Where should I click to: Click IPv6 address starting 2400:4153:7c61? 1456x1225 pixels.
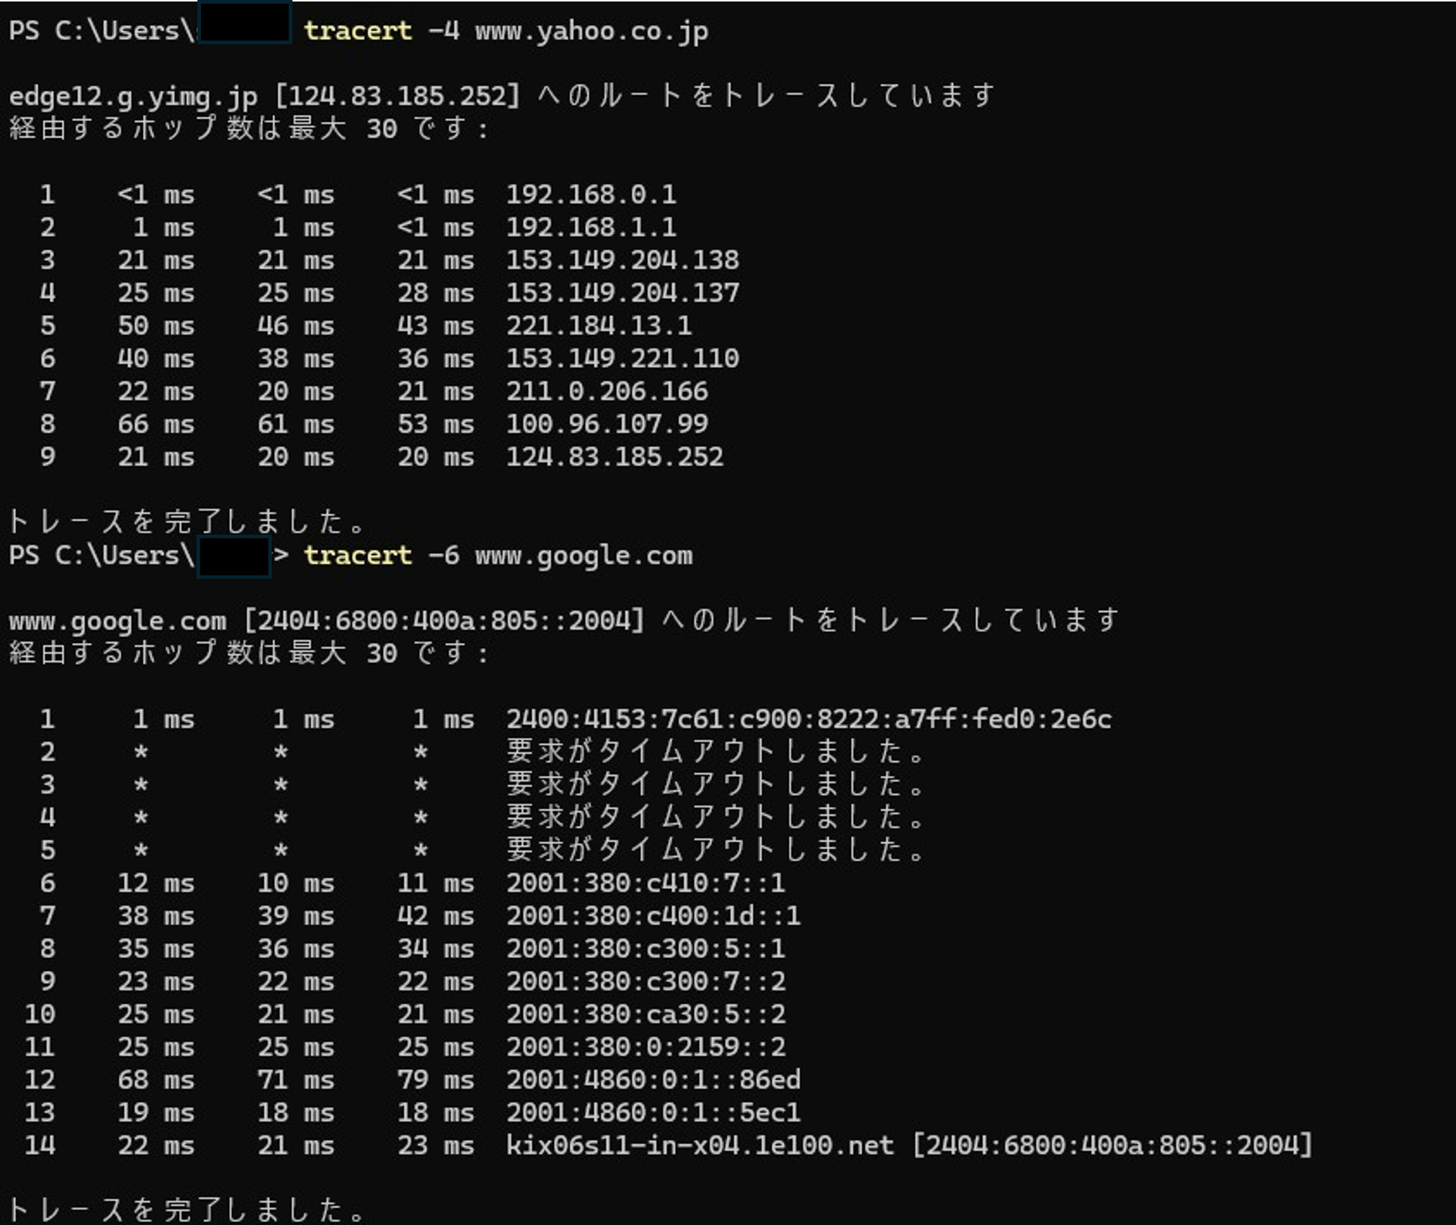pos(808,719)
